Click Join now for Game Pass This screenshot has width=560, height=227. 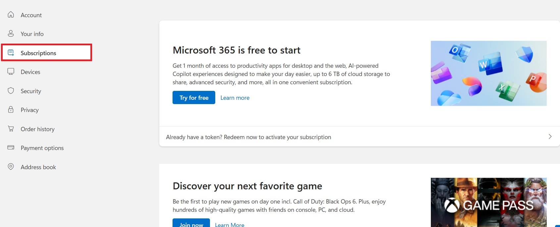coord(191,223)
